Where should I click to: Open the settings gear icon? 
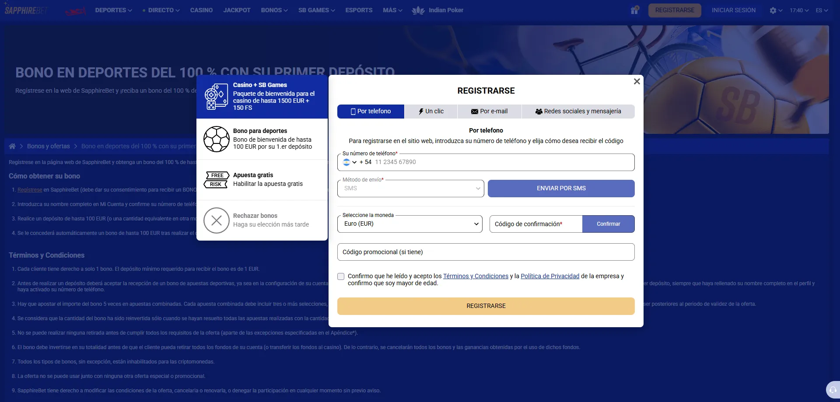pyautogui.click(x=773, y=10)
